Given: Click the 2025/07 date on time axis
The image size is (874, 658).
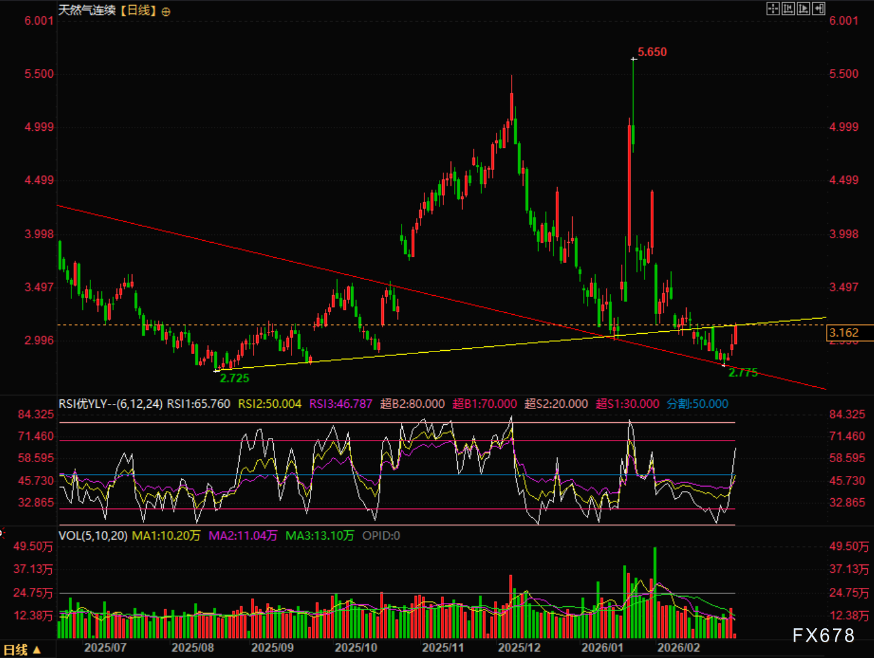Looking at the screenshot, I should pos(105,647).
